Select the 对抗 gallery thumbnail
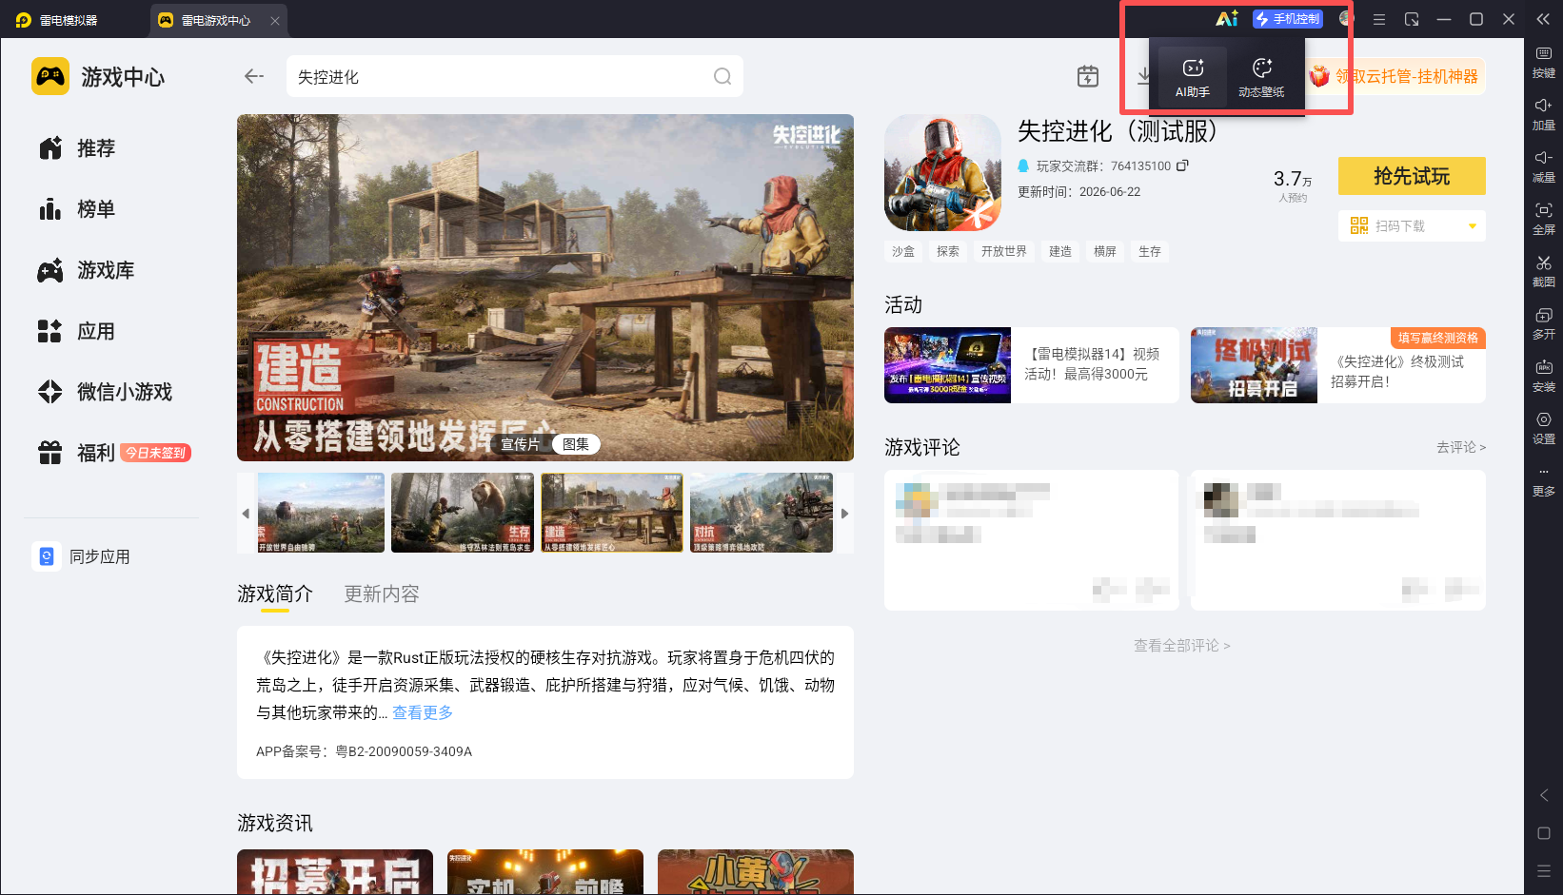 (762, 514)
